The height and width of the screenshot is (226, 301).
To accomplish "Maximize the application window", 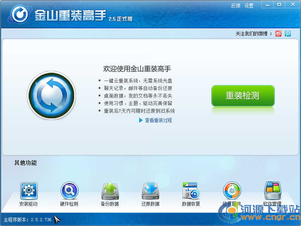I will 279,5.
